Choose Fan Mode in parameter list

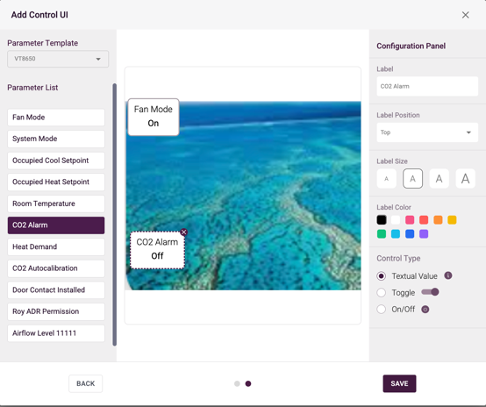[56, 118]
